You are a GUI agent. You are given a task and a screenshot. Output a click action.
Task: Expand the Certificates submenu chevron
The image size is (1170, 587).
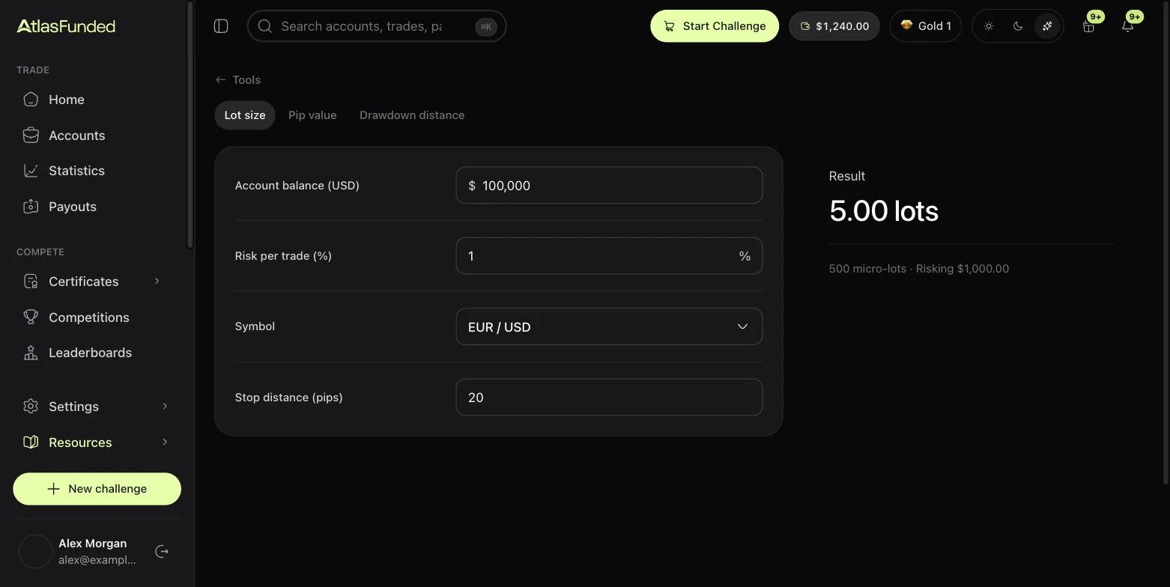tap(157, 282)
